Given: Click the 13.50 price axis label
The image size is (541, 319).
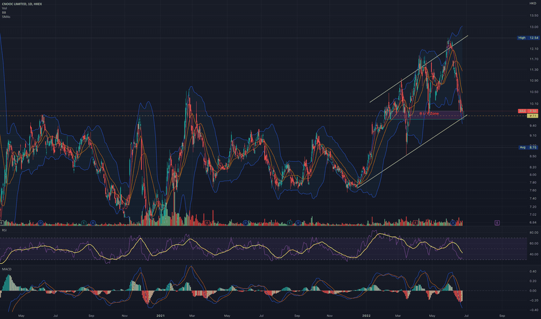Looking at the screenshot, I should [x=534, y=16].
